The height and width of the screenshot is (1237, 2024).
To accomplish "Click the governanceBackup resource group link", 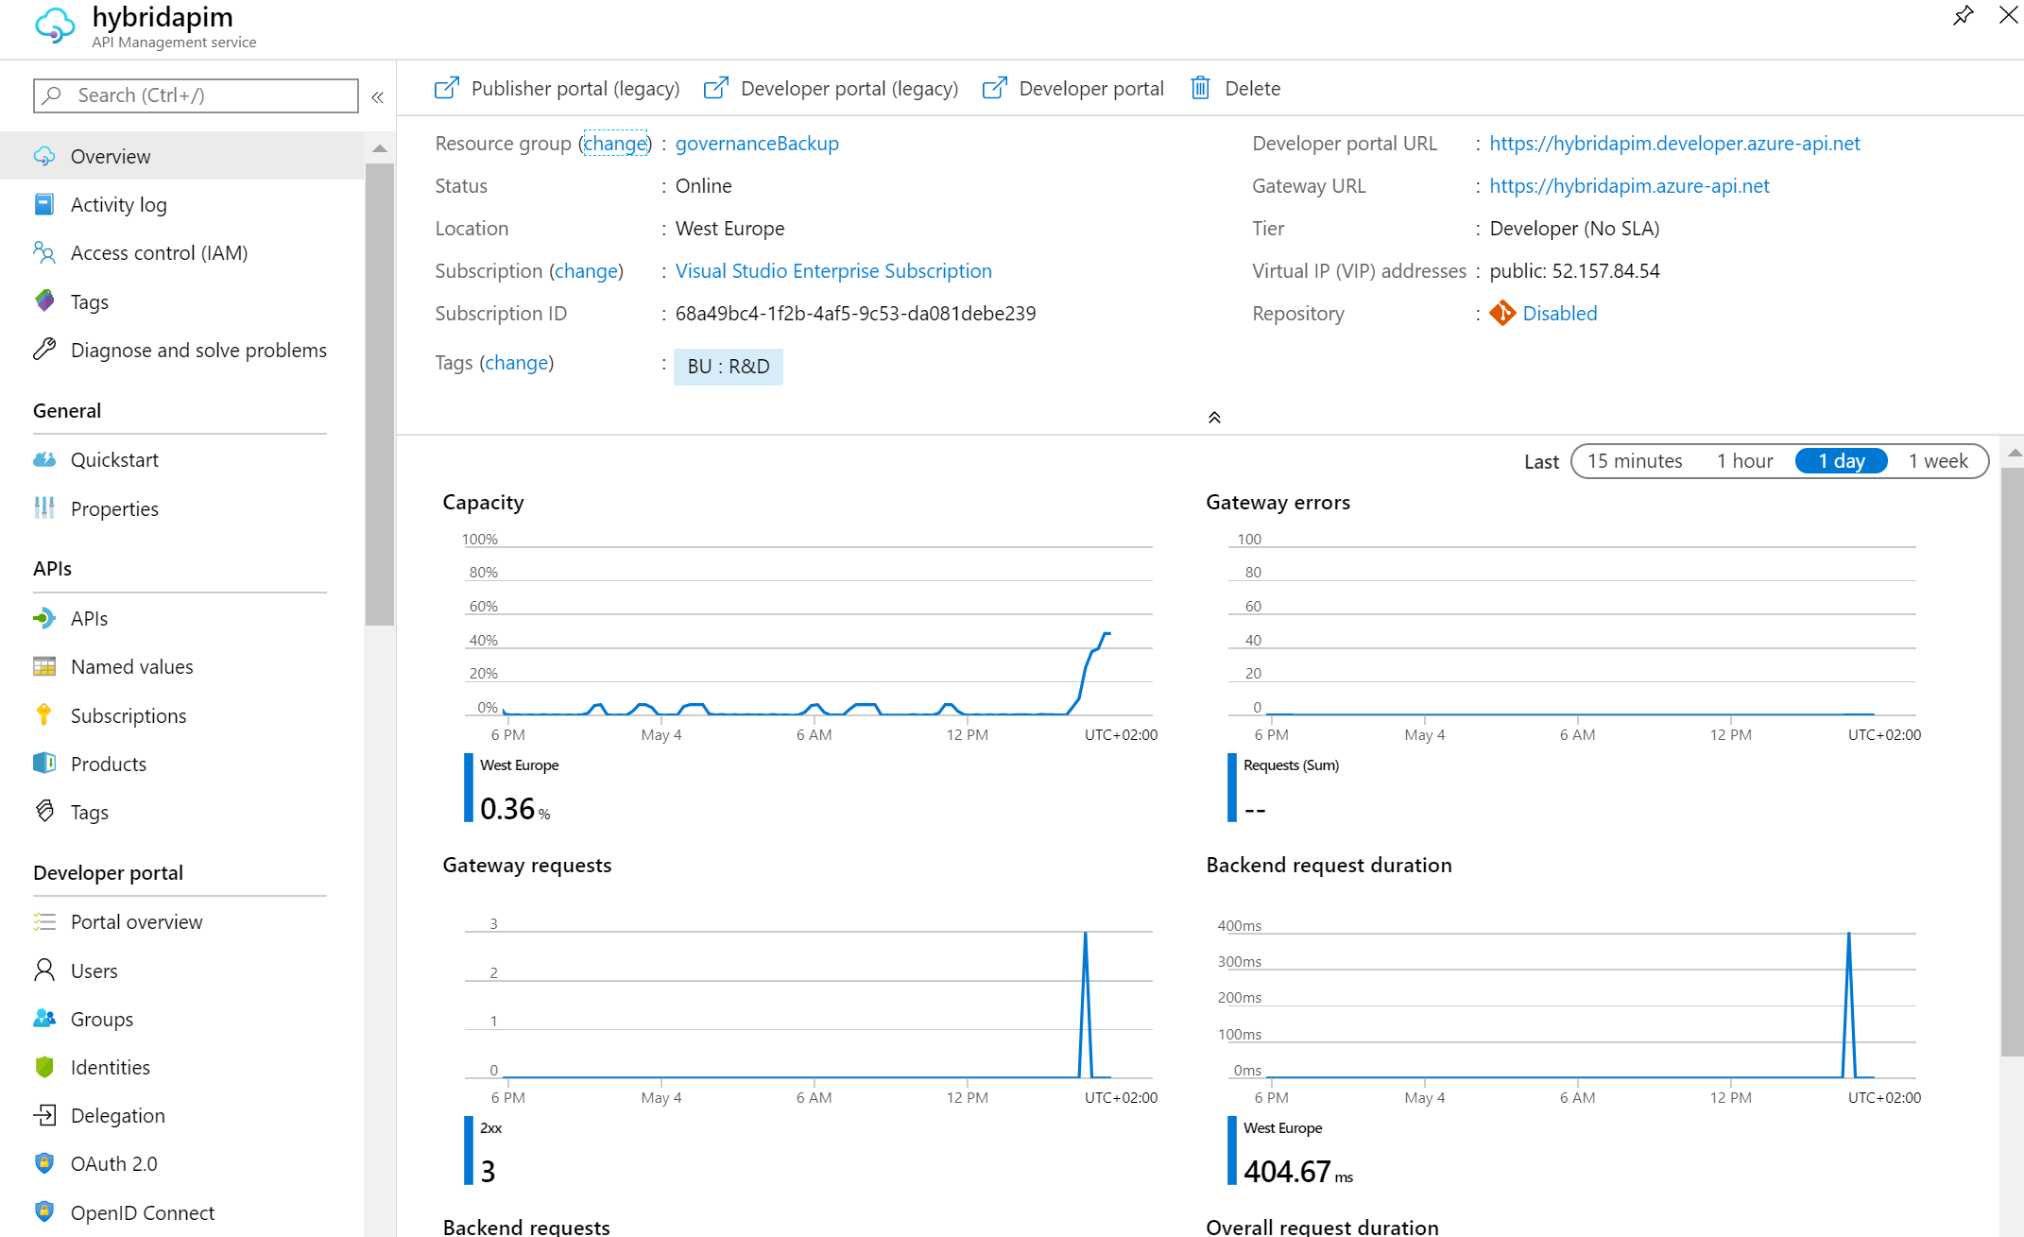I will pos(758,143).
